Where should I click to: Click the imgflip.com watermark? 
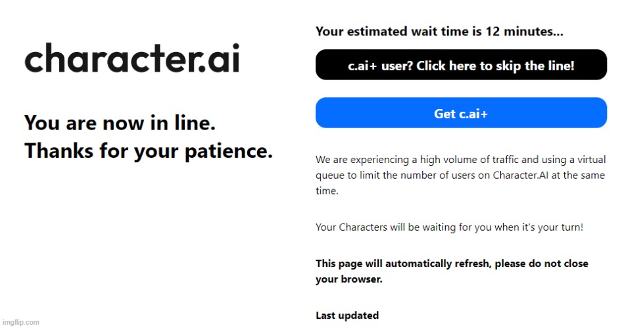(x=21, y=322)
